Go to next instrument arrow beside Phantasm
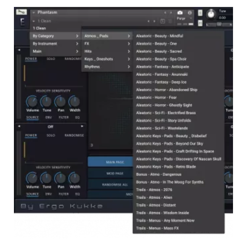246x239 pixels. [x=171, y=13]
